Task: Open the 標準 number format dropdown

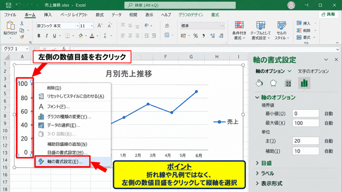Action: tap(222, 26)
